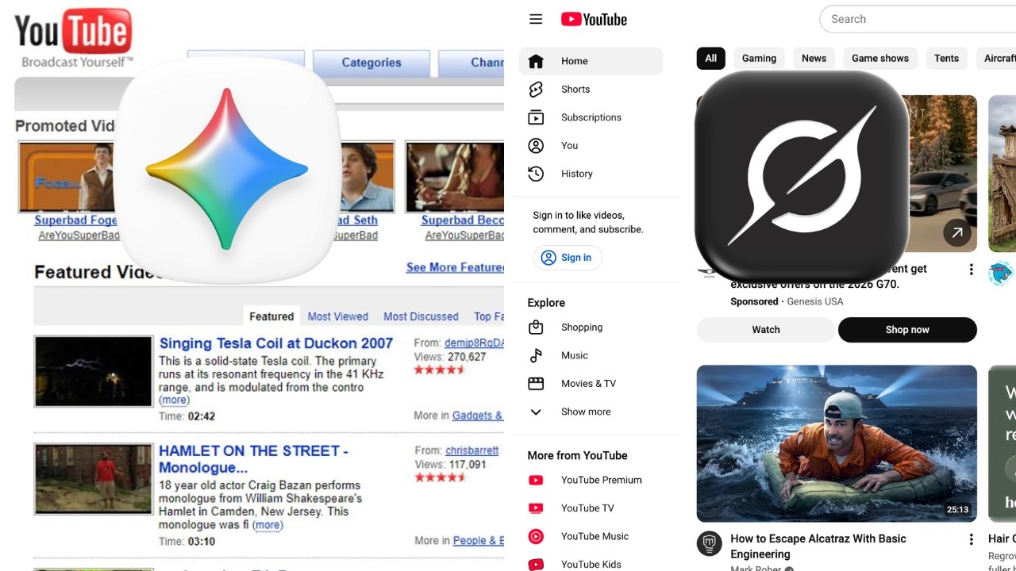
Task: Click the Watch button on ad
Action: (x=766, y=330)
